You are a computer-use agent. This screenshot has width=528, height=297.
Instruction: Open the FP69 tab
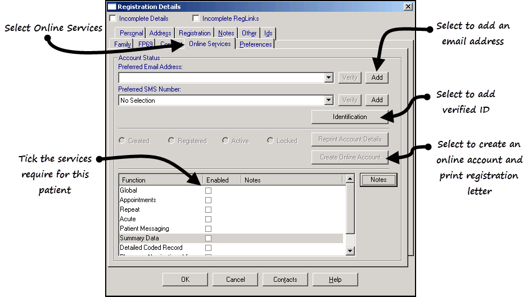145,44
